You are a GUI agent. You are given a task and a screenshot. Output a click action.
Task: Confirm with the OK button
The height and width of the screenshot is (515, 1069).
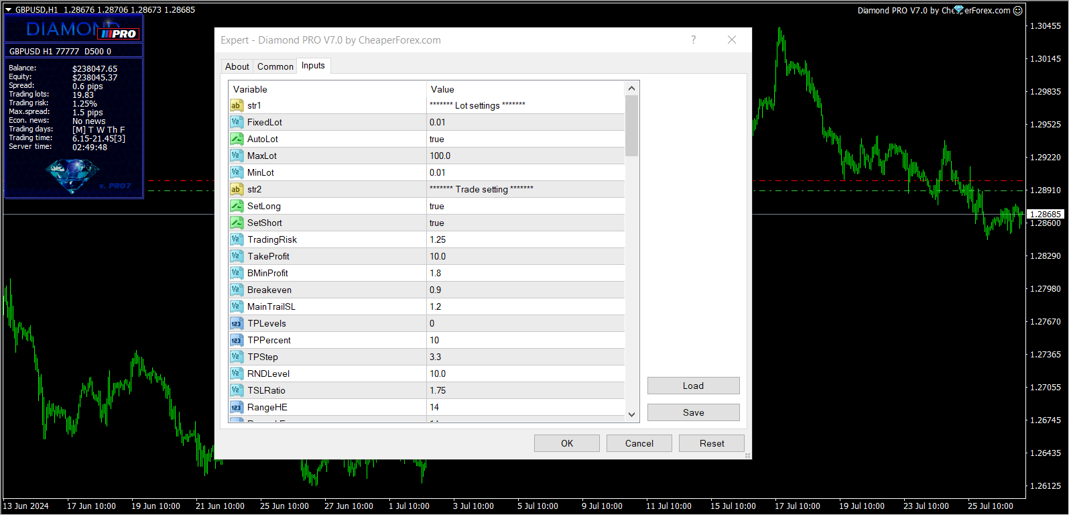point(567,443)
